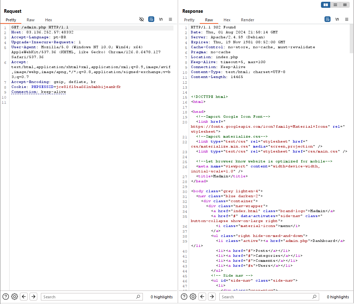Click the Upgrade-Insecure-Requests header name

point(42,42)
